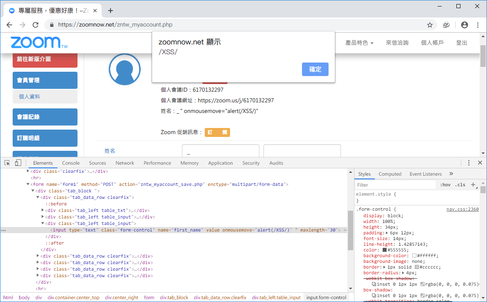Click the user profile avatar picture
Image resolution: width=487 pixels, height=302 pixels.
(x=124, y=69)
